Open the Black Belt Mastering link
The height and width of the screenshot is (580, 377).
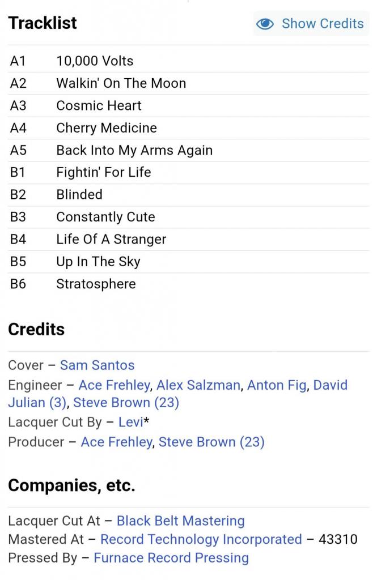click(180, 521)
